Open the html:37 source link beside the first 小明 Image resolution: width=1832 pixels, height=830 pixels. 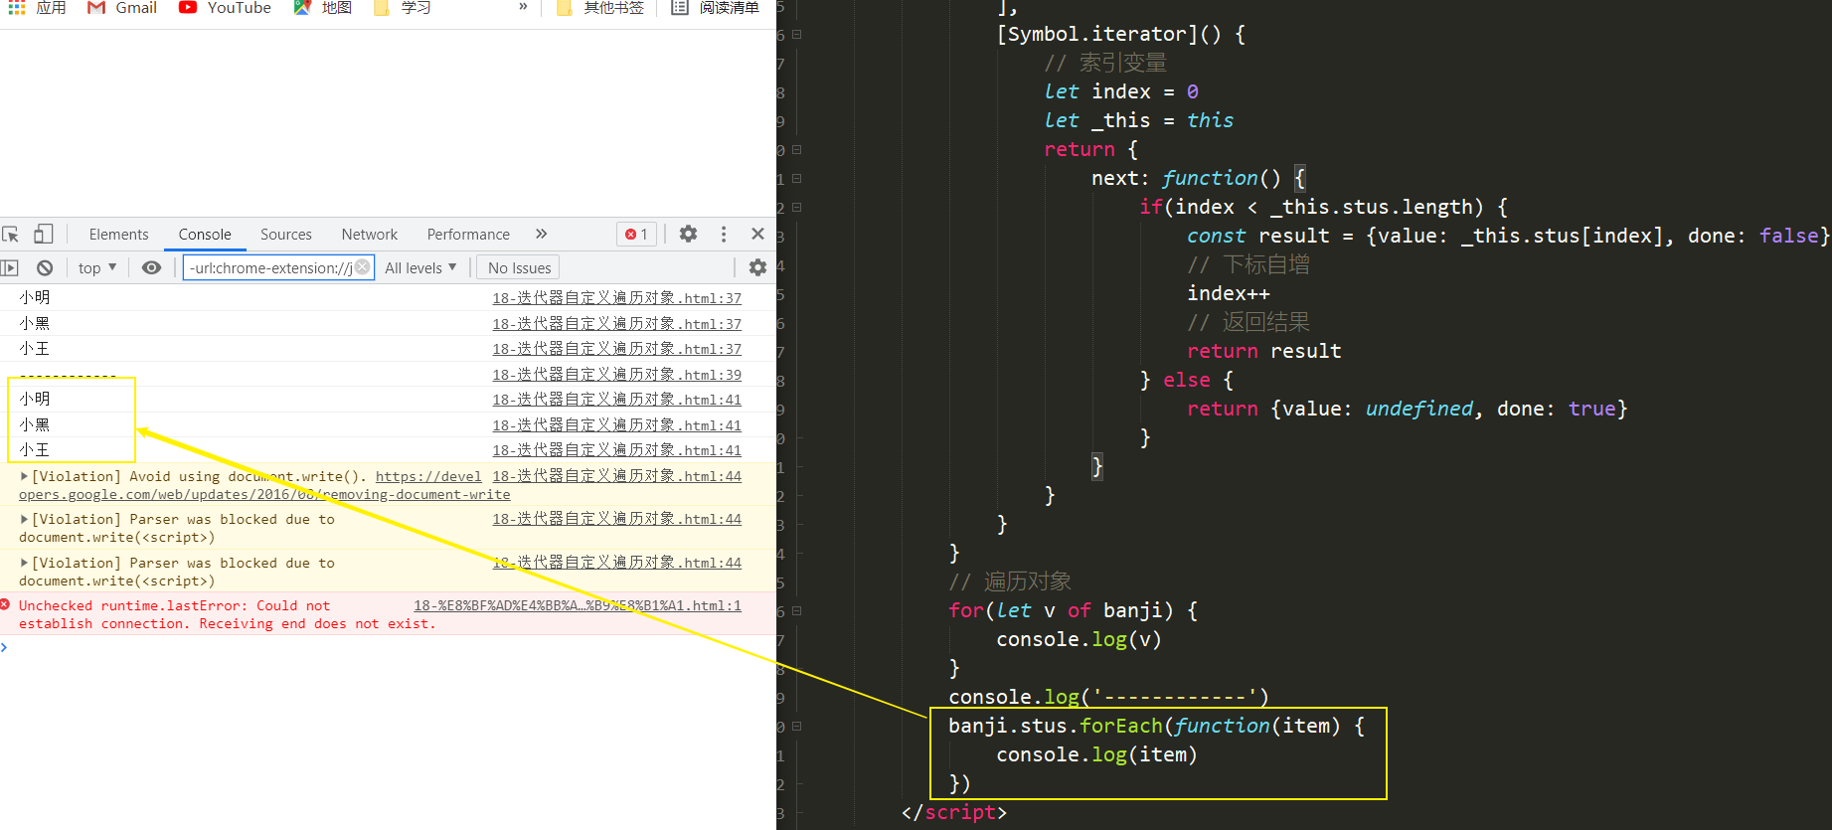pyautogui.click(x=617, y=298)
